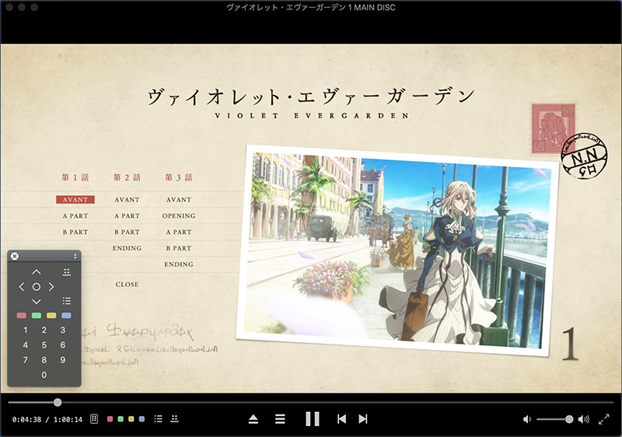Viewport: 622px width, 437px height.
Task: Select OPENING under 第3話
Action: [179, 216]
